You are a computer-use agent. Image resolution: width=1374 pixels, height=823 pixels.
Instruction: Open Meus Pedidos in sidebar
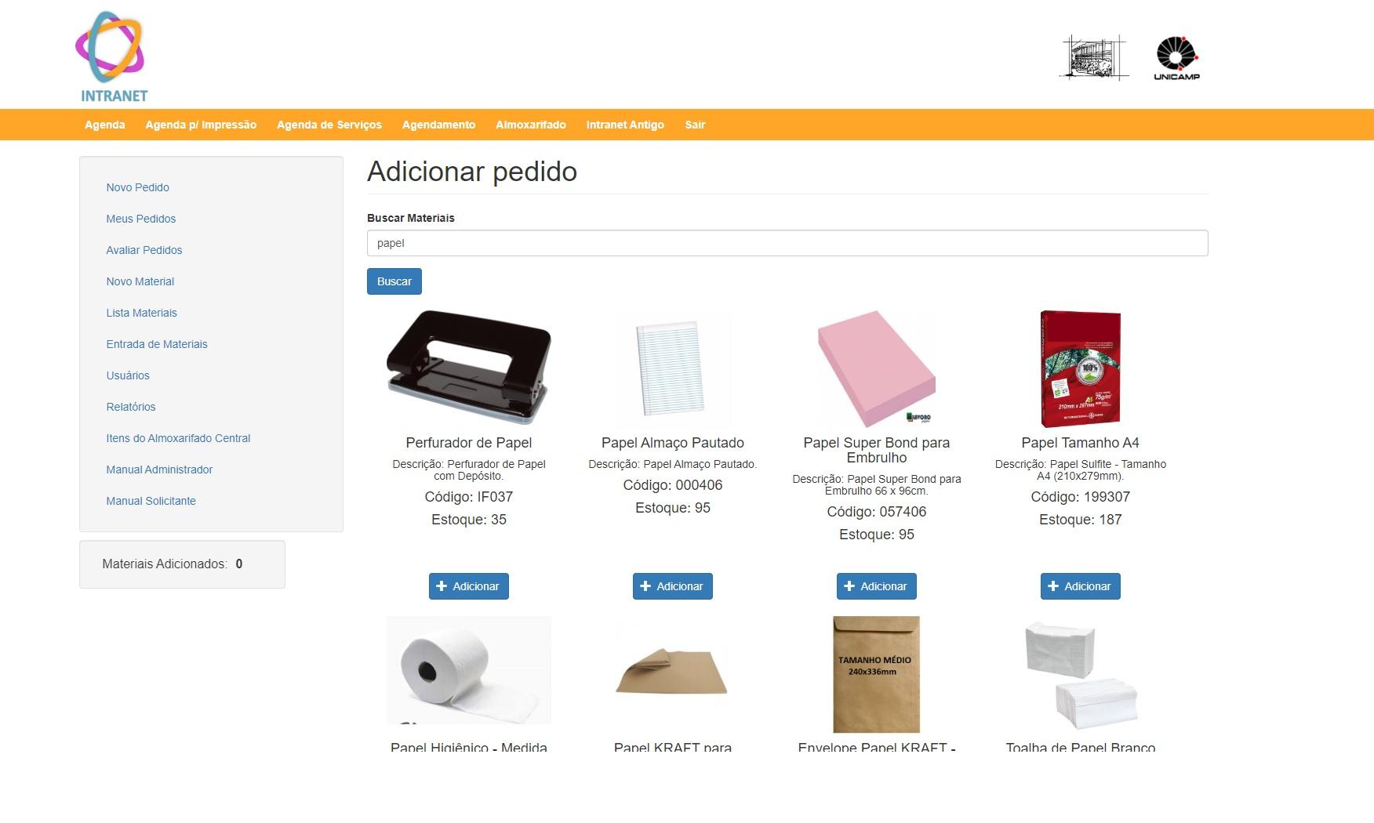(x=141, y=219)
